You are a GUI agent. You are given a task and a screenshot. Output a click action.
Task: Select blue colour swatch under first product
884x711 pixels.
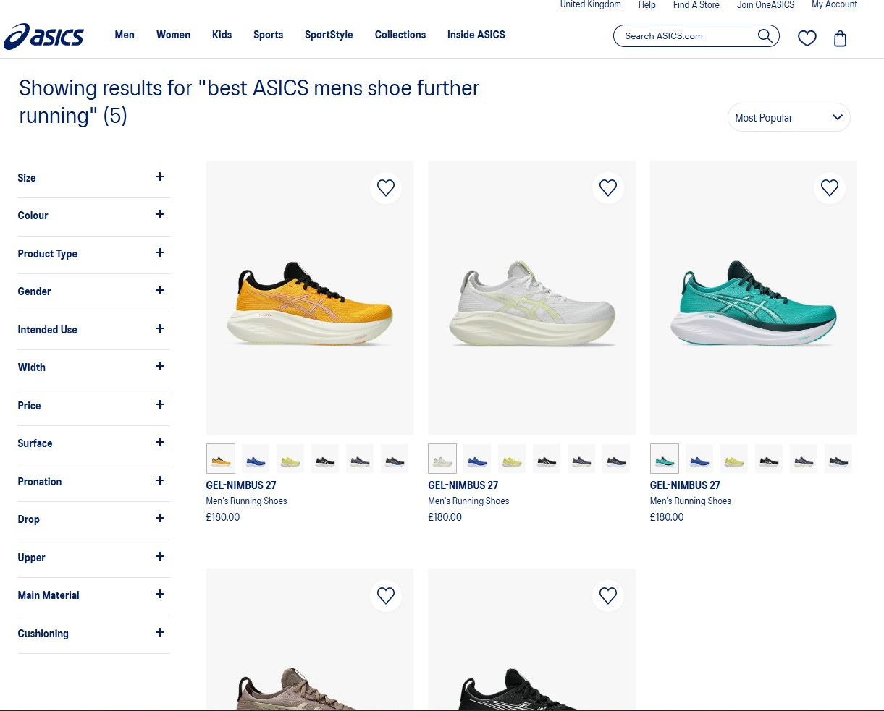coord(256,459)
